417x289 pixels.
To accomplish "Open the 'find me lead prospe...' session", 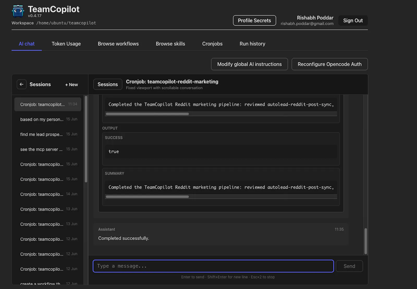I will 48,134.
